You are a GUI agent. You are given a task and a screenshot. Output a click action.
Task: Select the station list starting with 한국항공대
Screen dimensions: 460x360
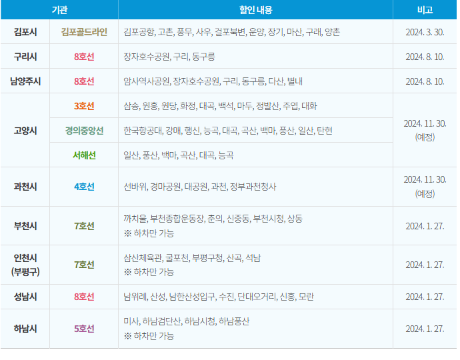pyautogui.click(x=228, y=130)
